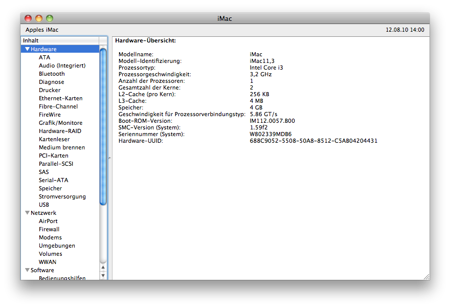Click the green zoom window button

(50, 18)
